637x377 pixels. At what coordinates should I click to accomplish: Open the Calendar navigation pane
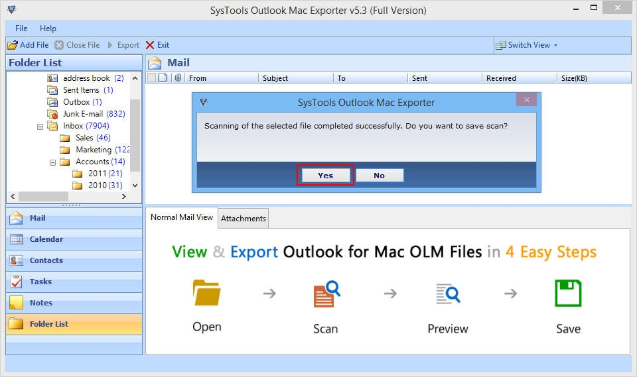[74, 239]
